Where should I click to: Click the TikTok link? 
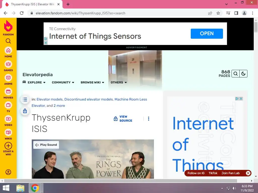213,173
